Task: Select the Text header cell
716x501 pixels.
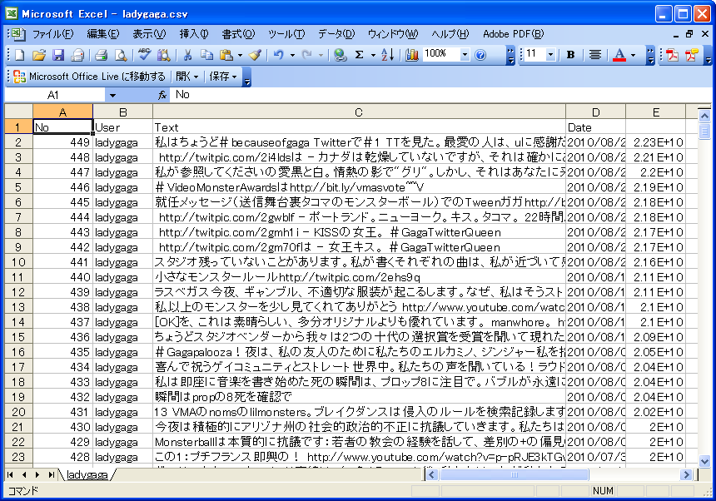Action: pyautogui.click(x=359, y=127)
